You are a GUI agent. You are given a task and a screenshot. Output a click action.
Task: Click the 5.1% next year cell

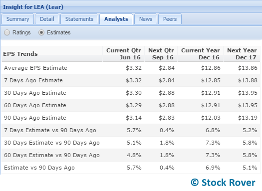(x=250, y=168)
